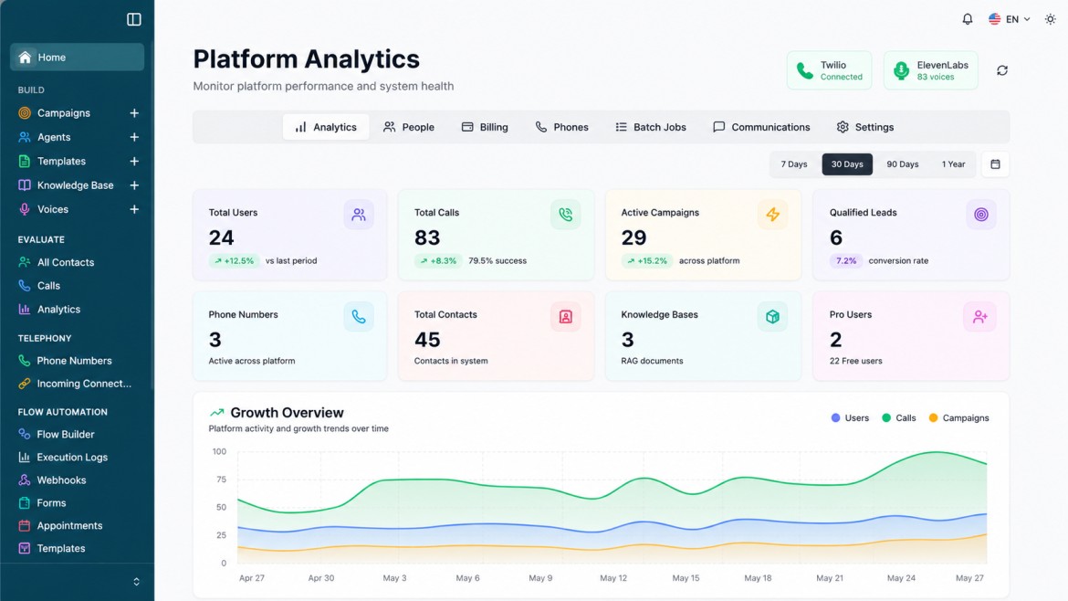
Task: Click the Total Calls card phone icon
Action: [565, 215]
